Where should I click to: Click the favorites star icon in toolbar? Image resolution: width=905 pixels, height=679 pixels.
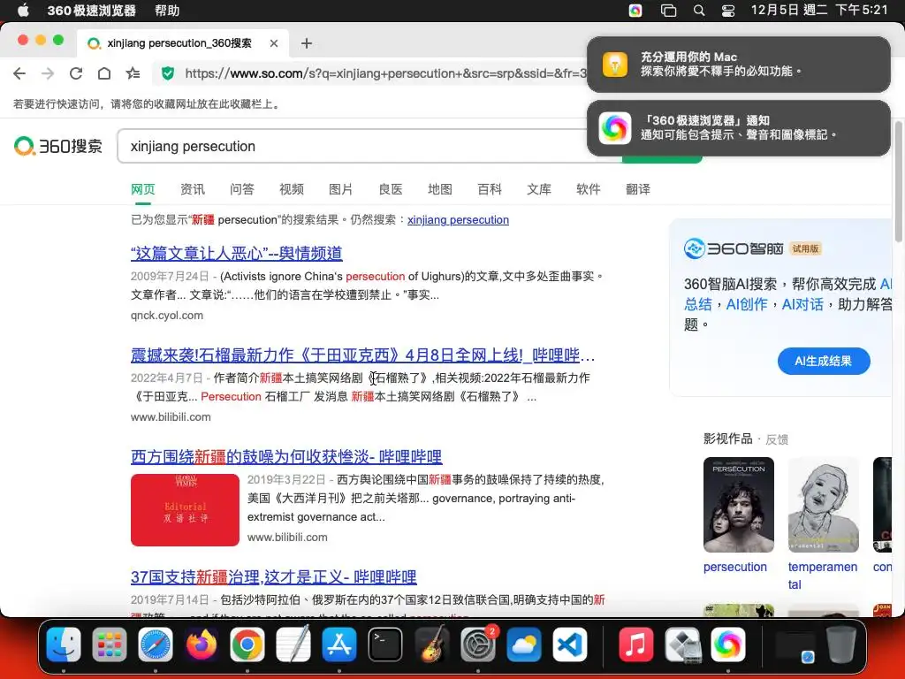point(133,73)
